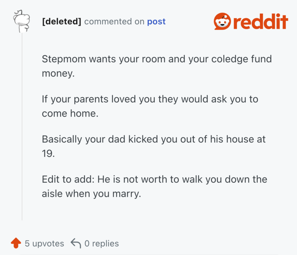Screen dimensions: 297x255
Task: Click the deleted user's avatar icon
Action: click(x=22, y=22)
